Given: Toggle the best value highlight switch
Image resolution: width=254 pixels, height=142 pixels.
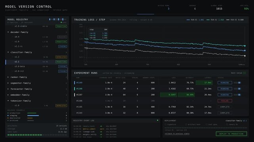Looking at the screenshot, I should pyautogui.click(x=244, y=73).
